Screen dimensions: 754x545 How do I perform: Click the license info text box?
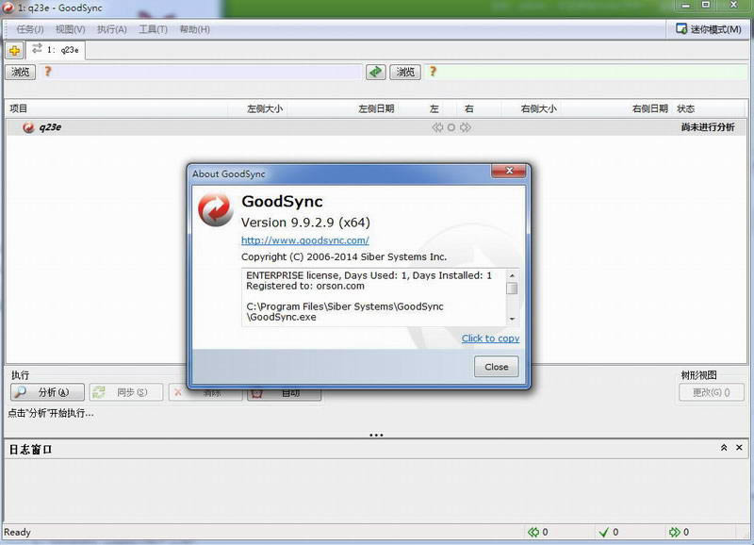coord(373,297)
